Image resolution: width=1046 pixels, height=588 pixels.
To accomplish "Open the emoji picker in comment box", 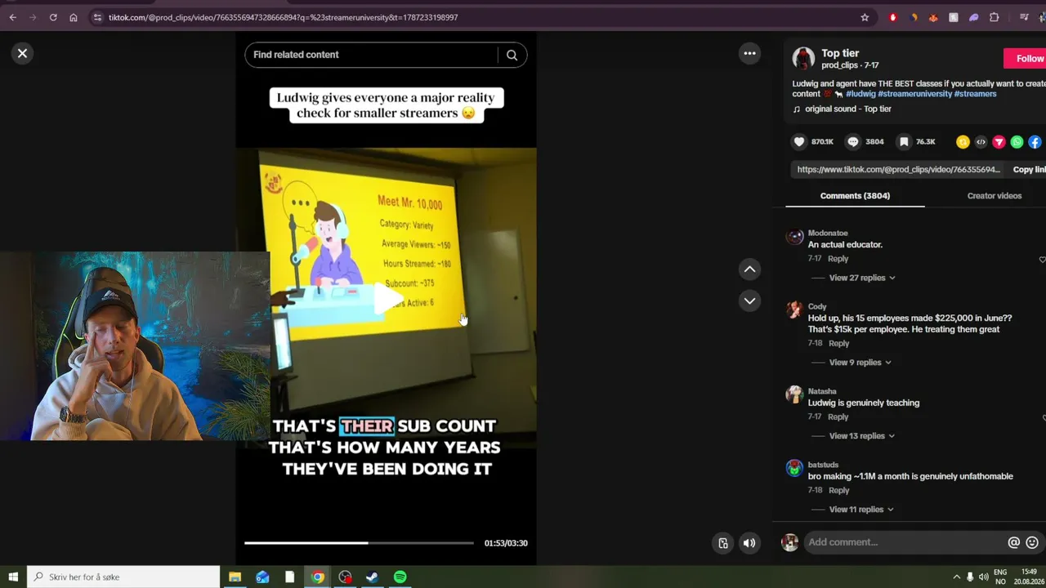I will point(1032,542).
